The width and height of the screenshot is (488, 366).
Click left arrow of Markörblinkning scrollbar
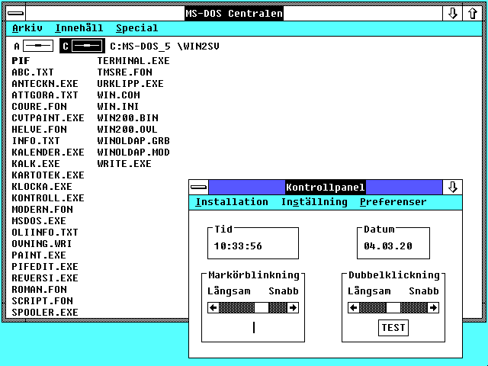213,308
